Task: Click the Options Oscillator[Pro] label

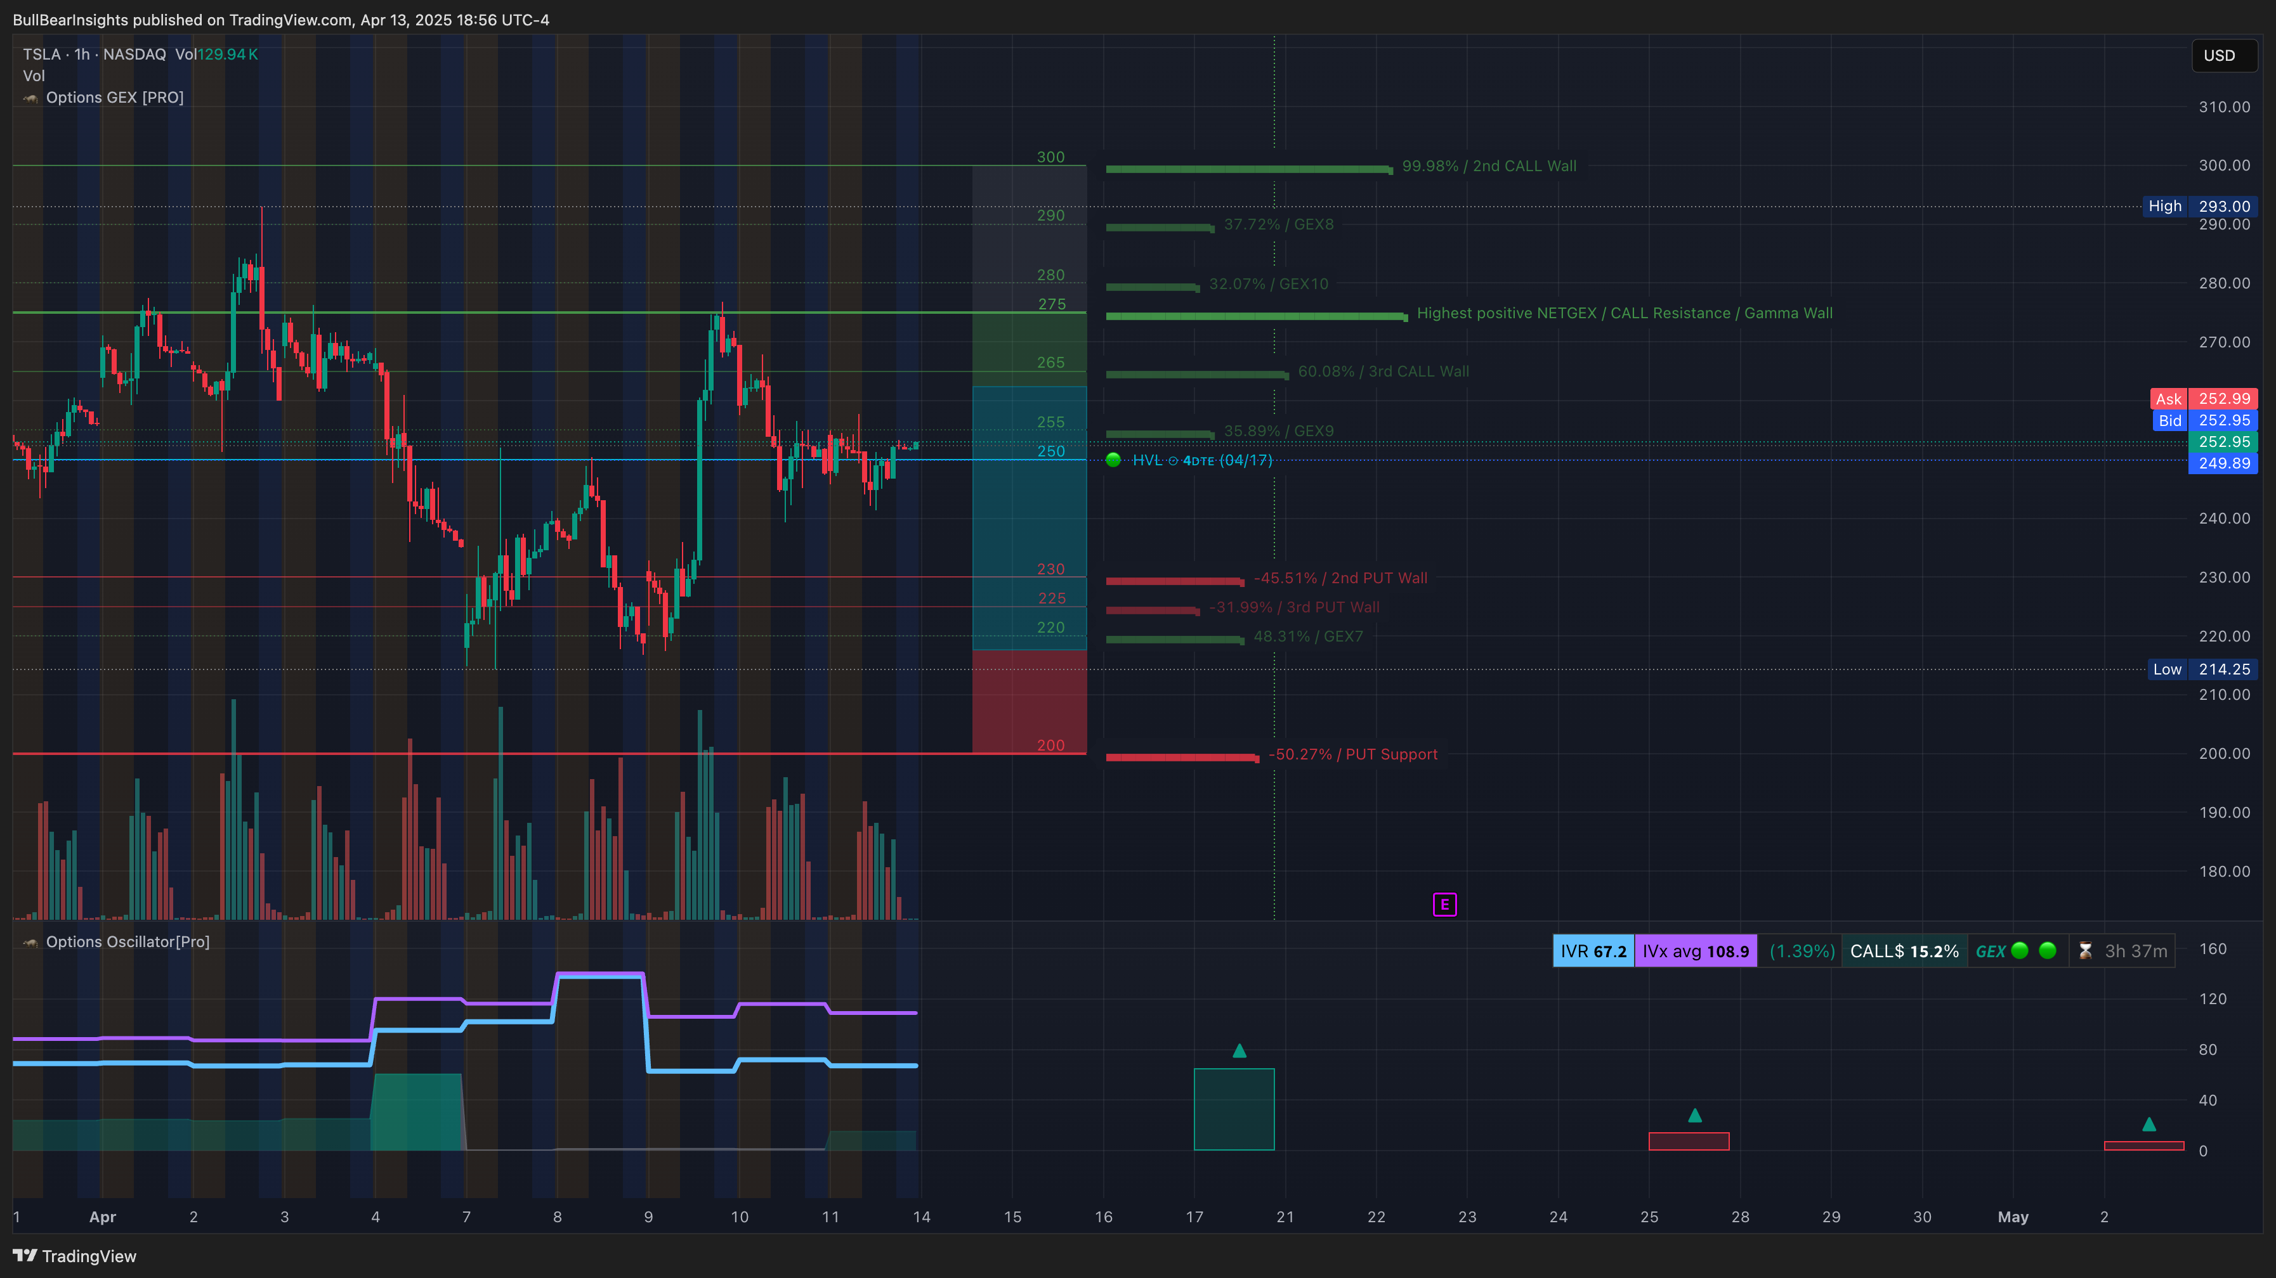Action: point(128,941)
